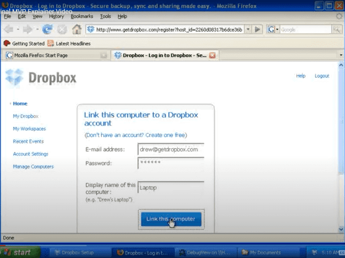Go to Home in the sidebar
This screenshot has width=345, height=258.
20,104
